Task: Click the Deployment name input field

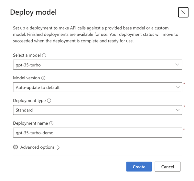Action: point(98,133)
